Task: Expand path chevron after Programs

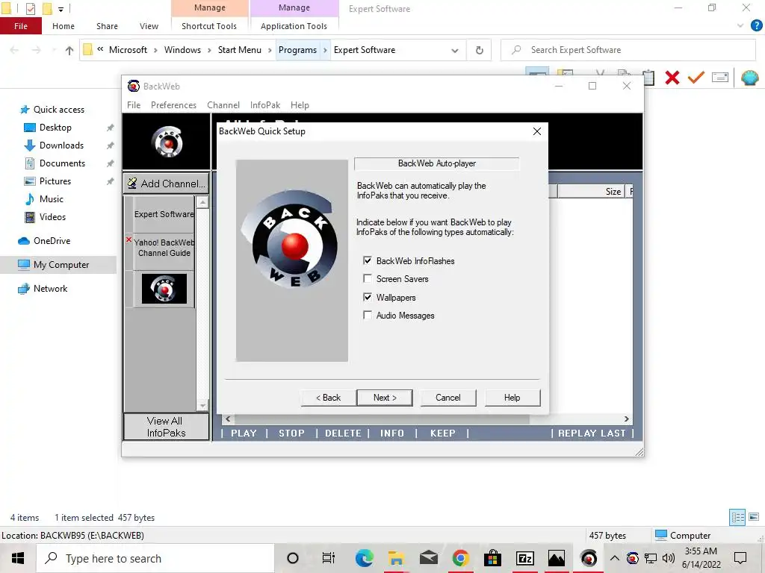Action: tap(325, 50)
